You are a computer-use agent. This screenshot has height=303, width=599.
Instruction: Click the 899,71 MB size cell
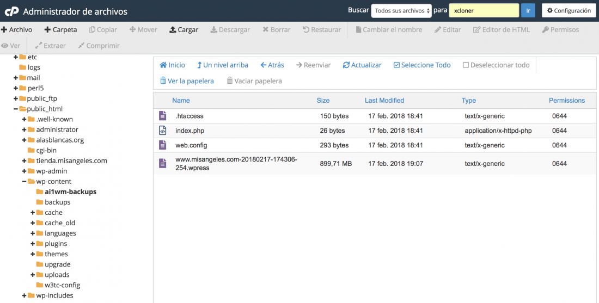pyautogui.click(x=336, y=164)
